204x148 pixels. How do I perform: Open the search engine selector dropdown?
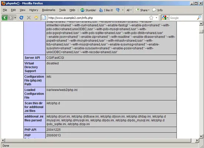click(x=165, y=18)
